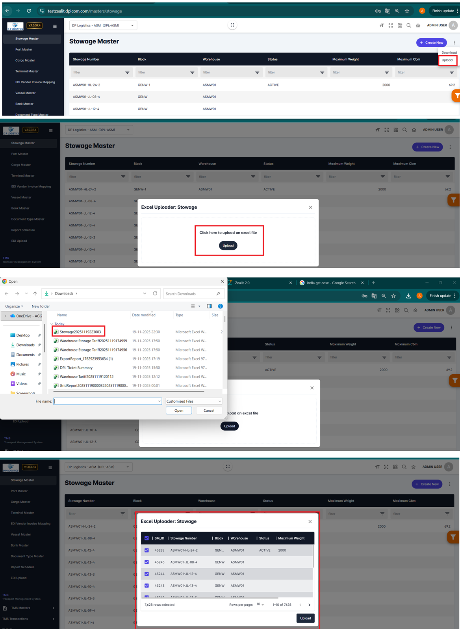This screenshot has height=629, width=460.
Task: Choose Upload from the three-dot menu
Action: (447, 60)
